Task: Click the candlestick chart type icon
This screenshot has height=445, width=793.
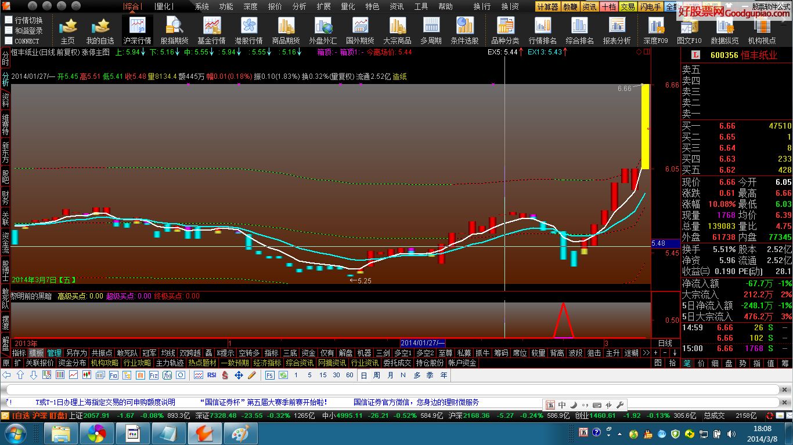Action: 87,375
